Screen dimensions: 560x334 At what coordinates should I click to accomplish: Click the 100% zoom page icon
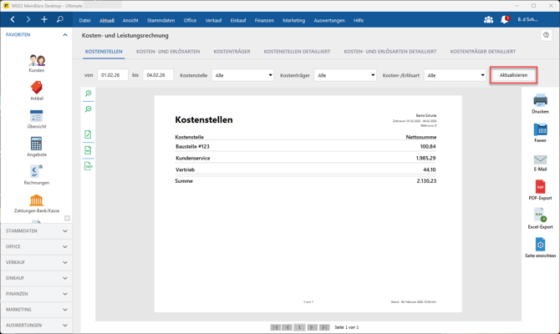[89, 166]
